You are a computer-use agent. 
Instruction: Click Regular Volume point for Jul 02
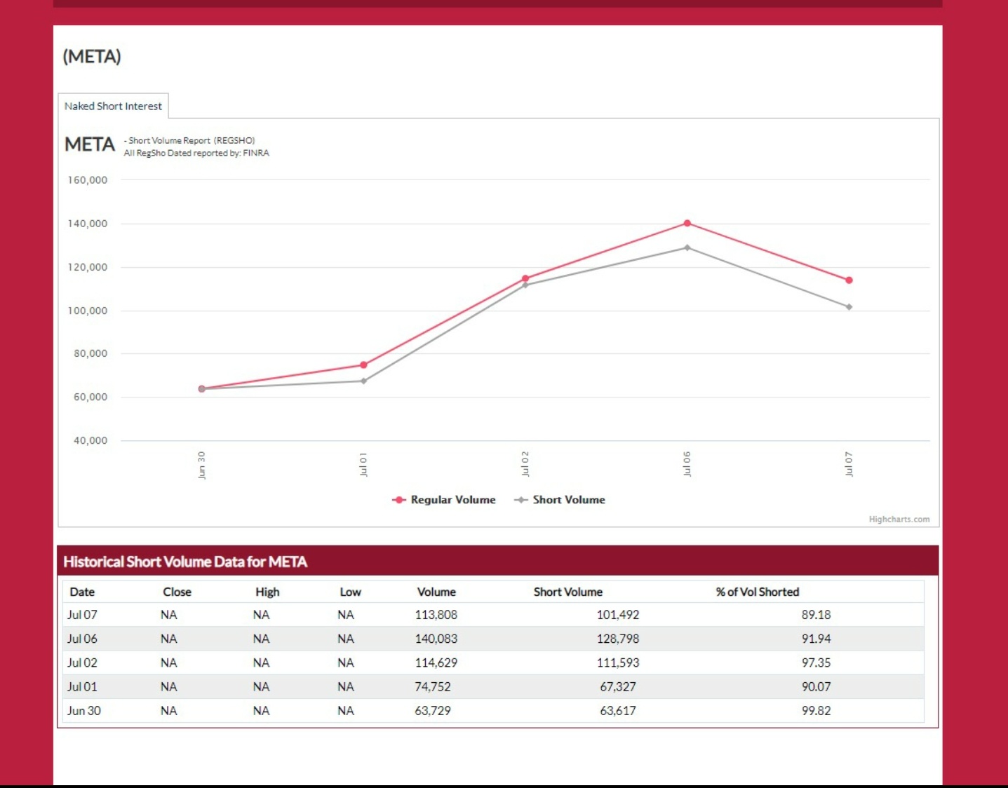(x=525, y=279)
